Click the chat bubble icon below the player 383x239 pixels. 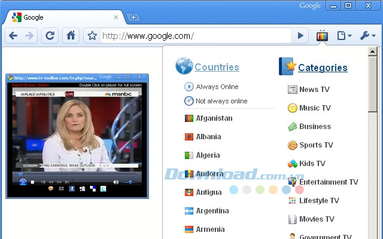tap(51, 189)
